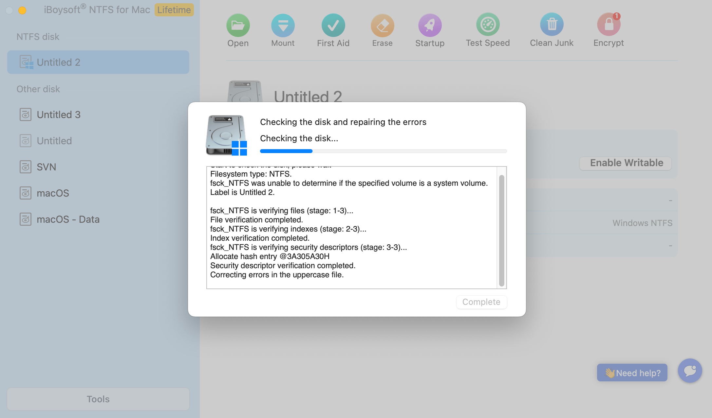The height and width of the screenshot is (418, 712).
Task: Click the Clean Junk trash icon
Action: pos(552,25)
